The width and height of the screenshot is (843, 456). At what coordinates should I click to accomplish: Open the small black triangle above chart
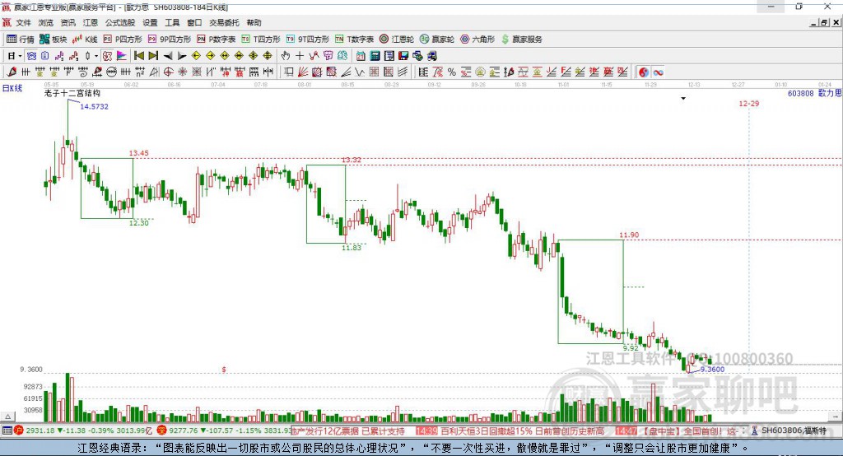coord(683,99)
